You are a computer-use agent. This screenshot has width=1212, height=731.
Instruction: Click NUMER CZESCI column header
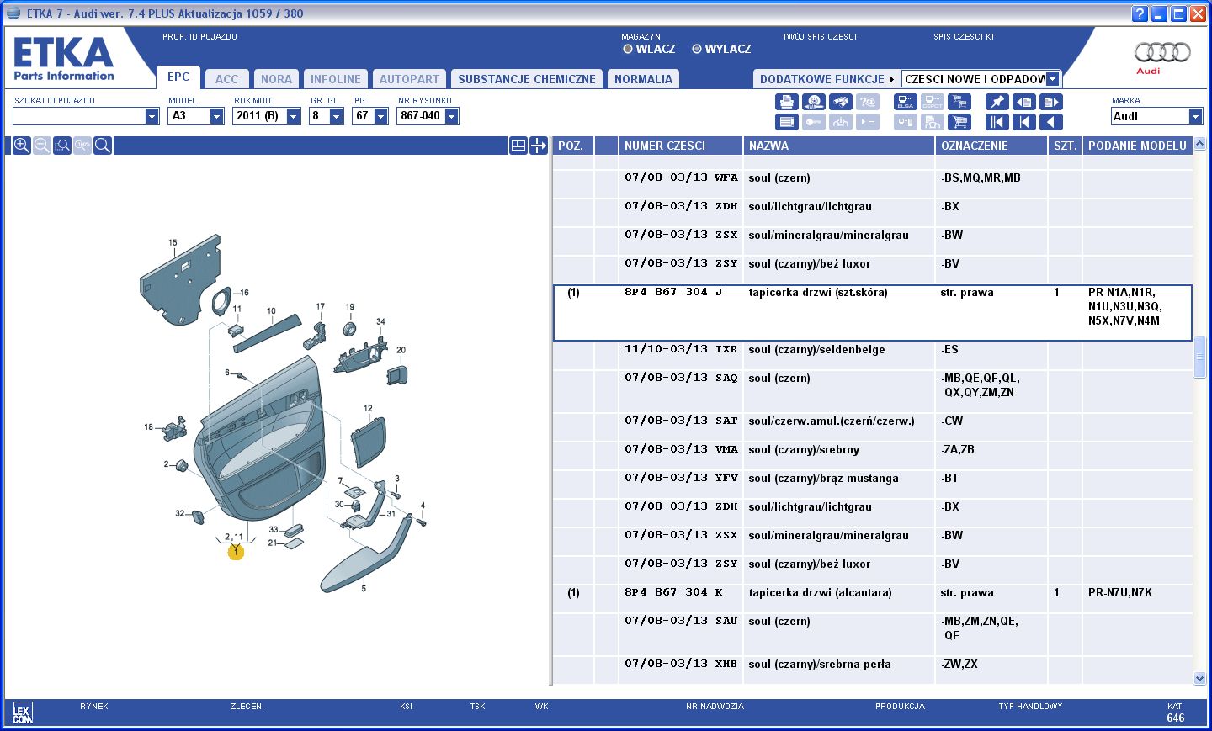680,146
